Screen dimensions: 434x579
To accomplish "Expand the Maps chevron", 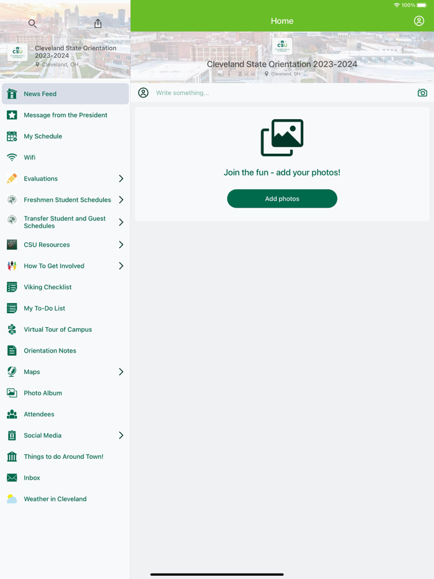I will [121, 371].
